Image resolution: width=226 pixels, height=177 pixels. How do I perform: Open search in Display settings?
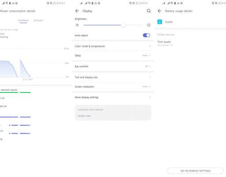coord(149,11)
